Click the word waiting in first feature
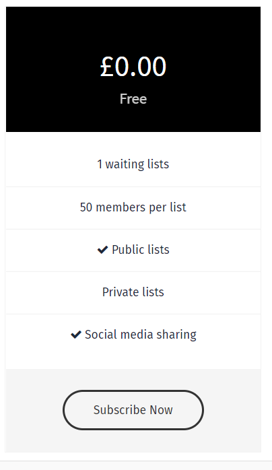 pos(121,164)
